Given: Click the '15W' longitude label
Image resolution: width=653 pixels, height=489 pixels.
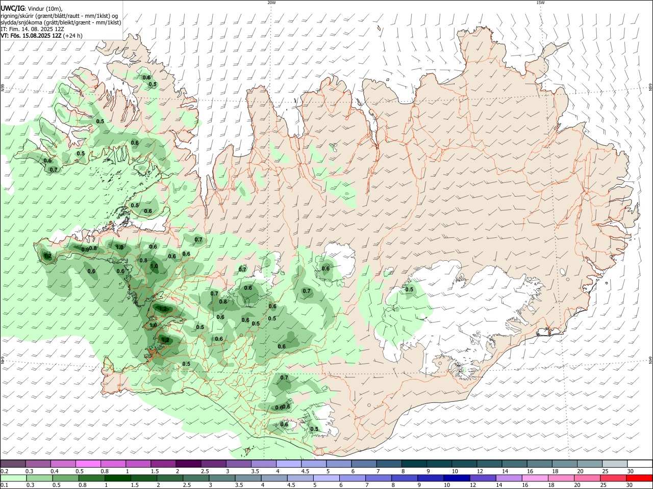Looking at the screenshot, I should click(540, 3).
